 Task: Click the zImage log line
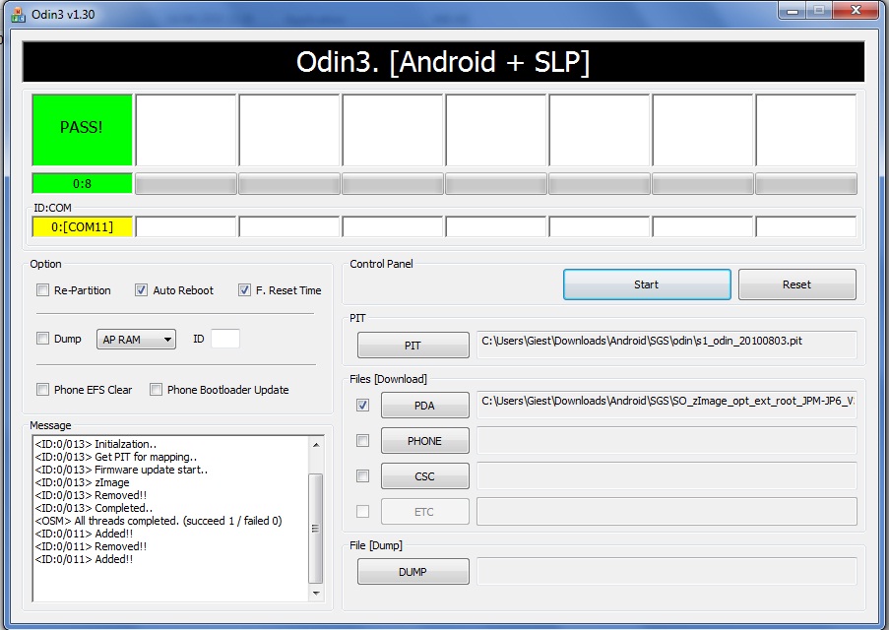pos(83,482)
